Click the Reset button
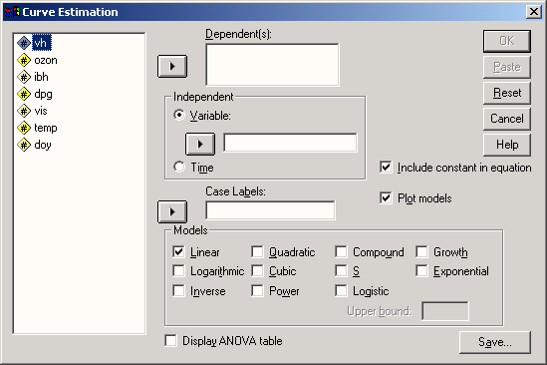 (x=507, y=93)
